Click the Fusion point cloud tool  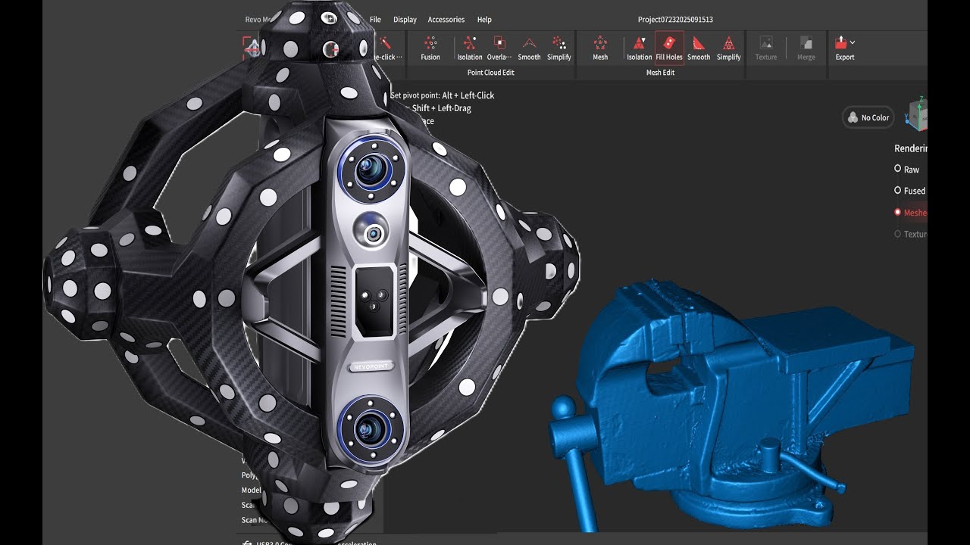click(x=430, y=48)
